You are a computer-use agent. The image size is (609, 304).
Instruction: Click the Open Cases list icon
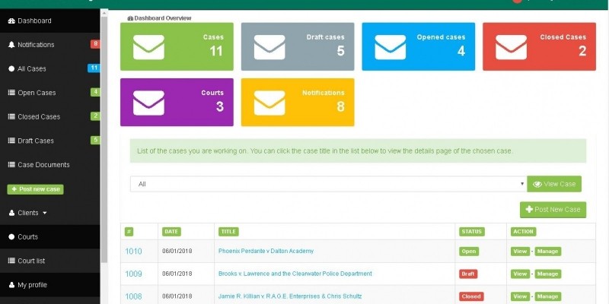(x=11, y=93)
